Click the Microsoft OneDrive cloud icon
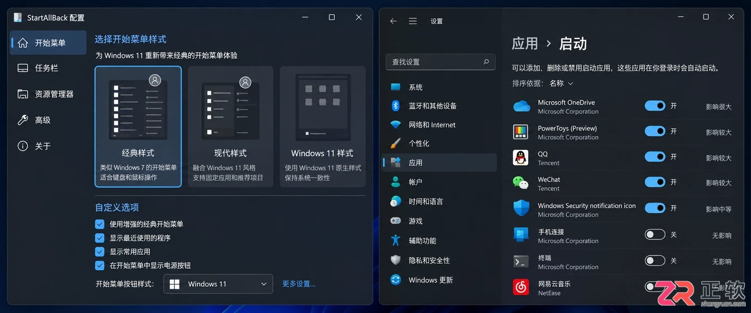Viewport: 751px width, 313px height. pos(522,106)
